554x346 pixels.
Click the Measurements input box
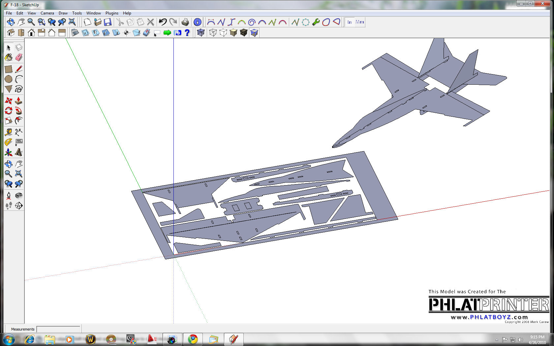[x=58, y=329]
